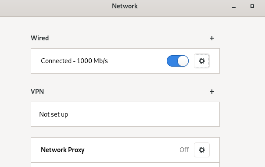Click the VPN section heading
Screen dimensions: 265x167
[37, 92]
